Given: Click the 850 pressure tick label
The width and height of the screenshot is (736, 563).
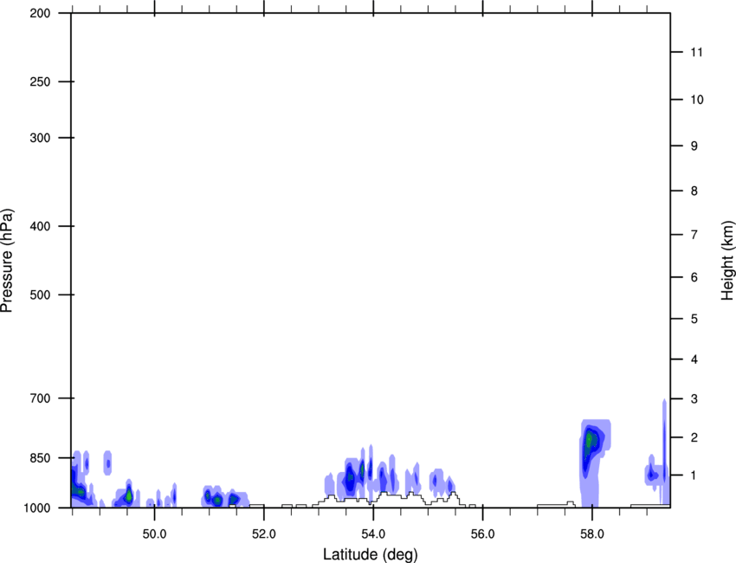Looking at the screenshot, I should [x=41, y=458].
